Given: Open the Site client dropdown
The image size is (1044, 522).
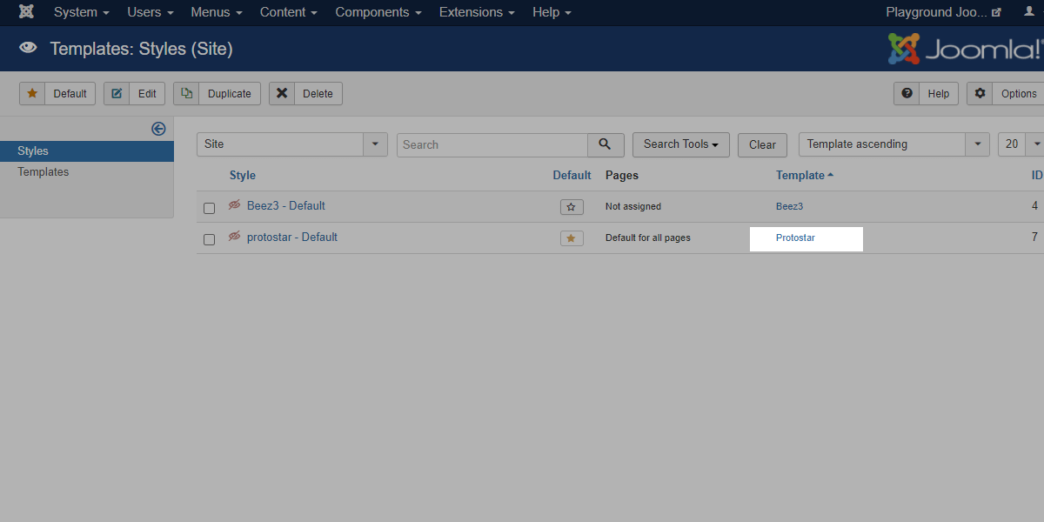Looking at the screenshot, I should click(x=292, y=144).
